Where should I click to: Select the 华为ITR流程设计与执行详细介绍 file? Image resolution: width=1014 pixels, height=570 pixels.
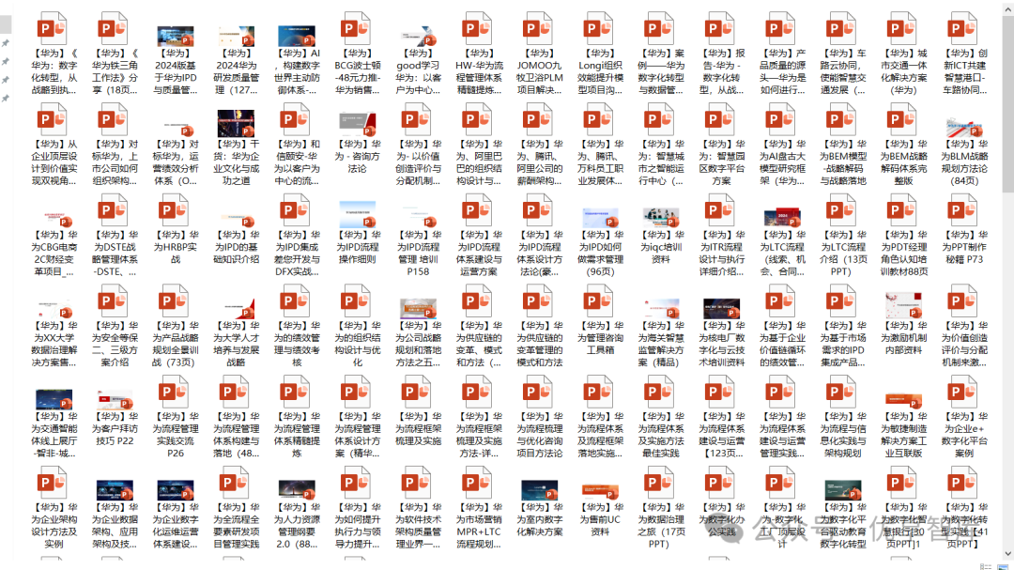(x=721, y=211)
